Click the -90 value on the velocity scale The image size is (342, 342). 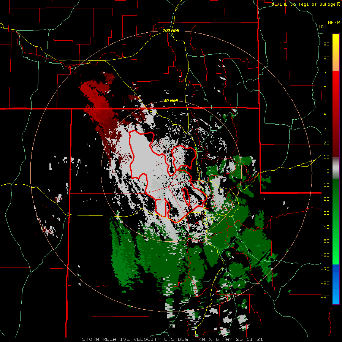click(325, 298)
